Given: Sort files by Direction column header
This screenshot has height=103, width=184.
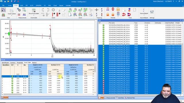Looking at the screenshot, I should click(149, 23).
